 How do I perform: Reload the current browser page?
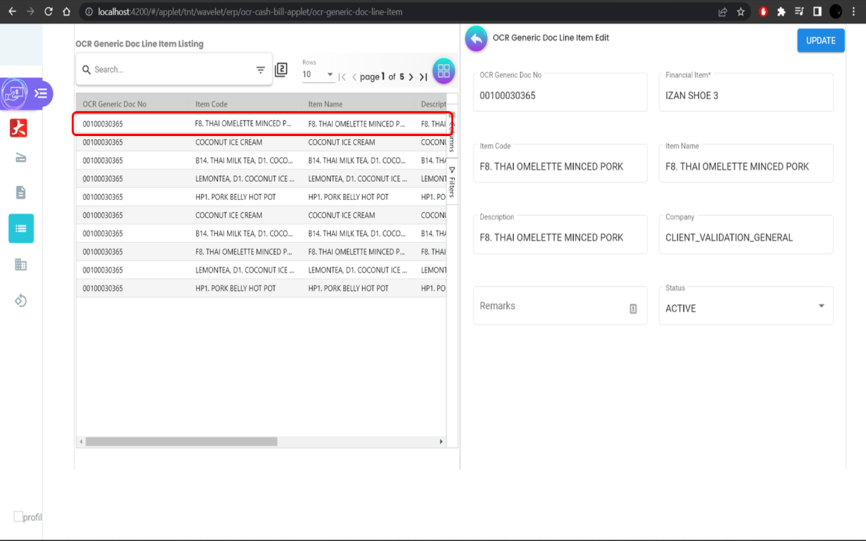tap(49, 11)
